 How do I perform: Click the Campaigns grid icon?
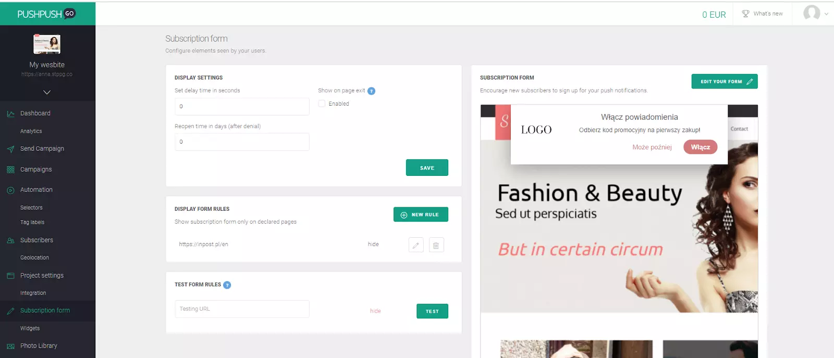[10, 170]
